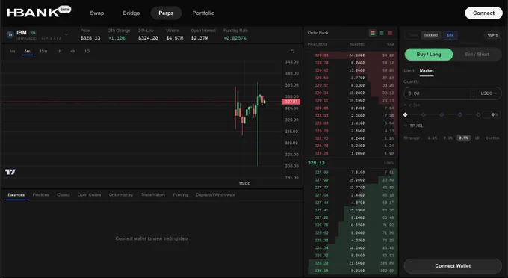Select the 15m chart interval
The image size is (508, 278).
(43, 52)
